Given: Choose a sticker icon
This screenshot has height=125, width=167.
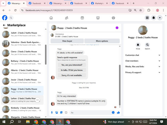Looking at the screenshot, I should coord(61,113).
